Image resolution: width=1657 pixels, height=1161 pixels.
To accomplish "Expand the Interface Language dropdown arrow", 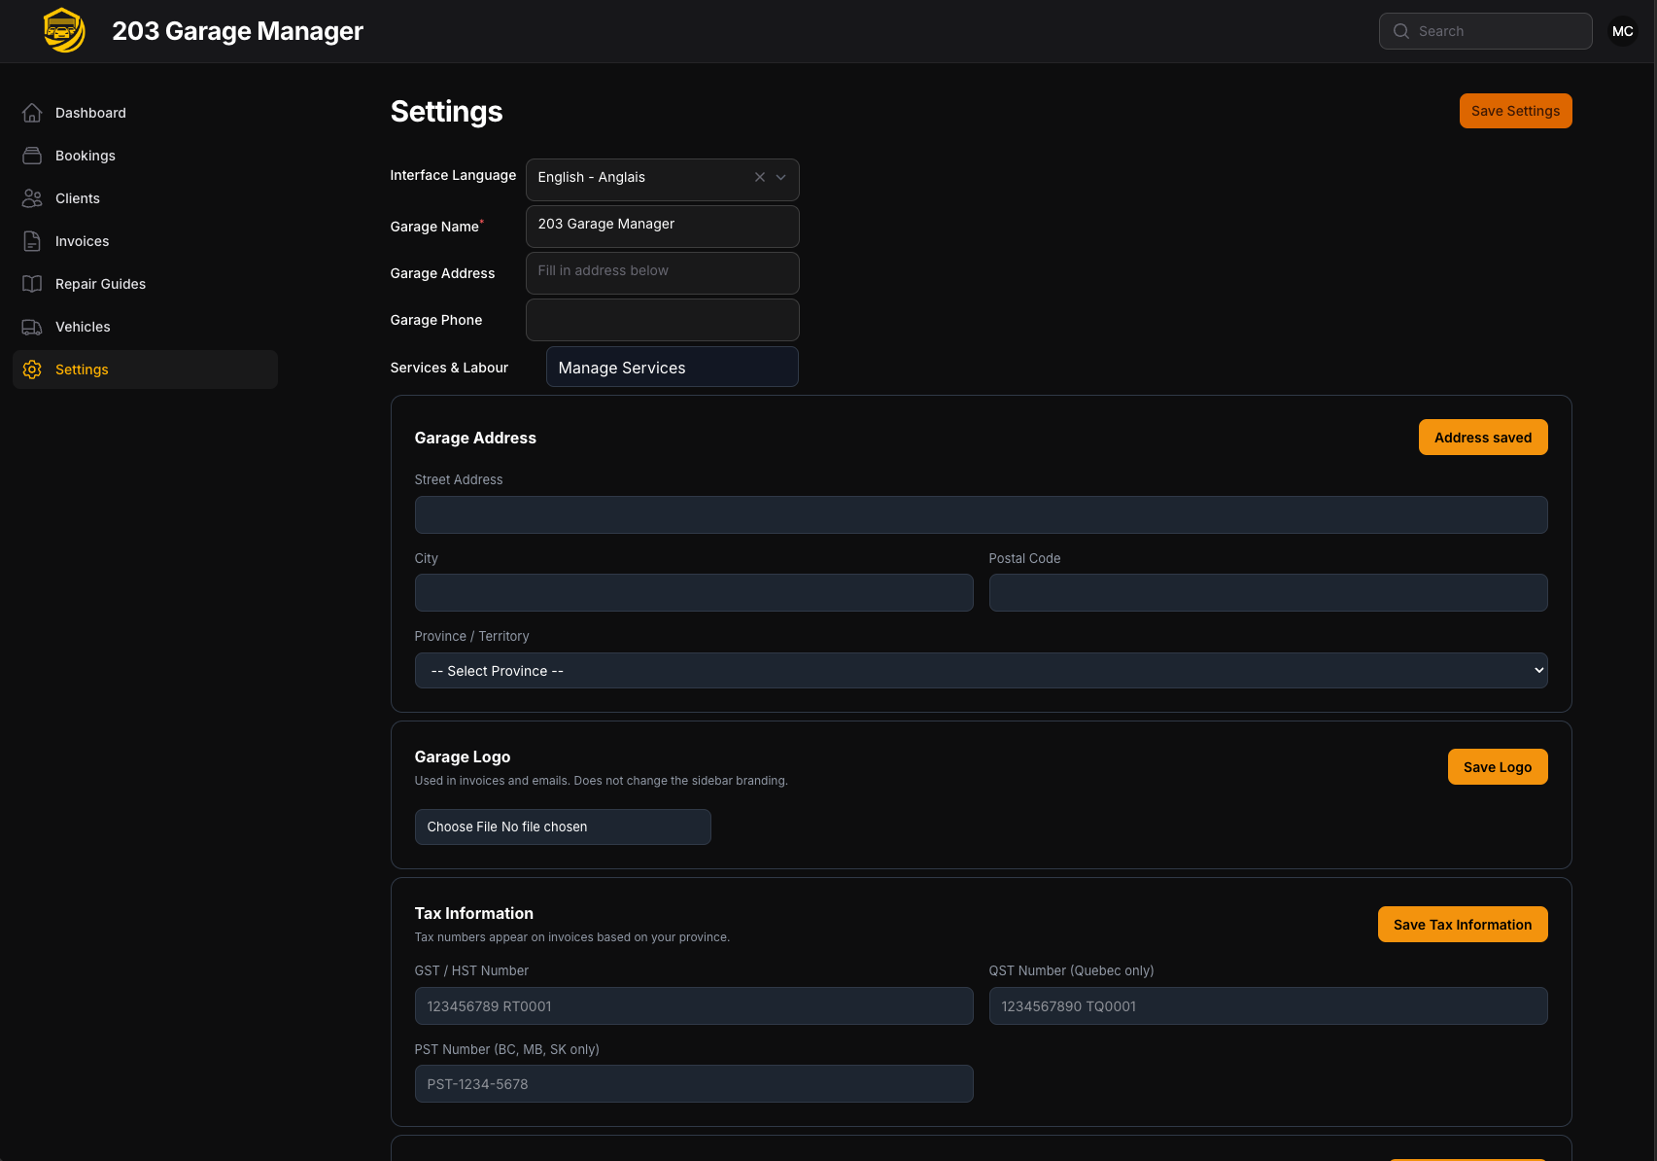I will point(780,177).
